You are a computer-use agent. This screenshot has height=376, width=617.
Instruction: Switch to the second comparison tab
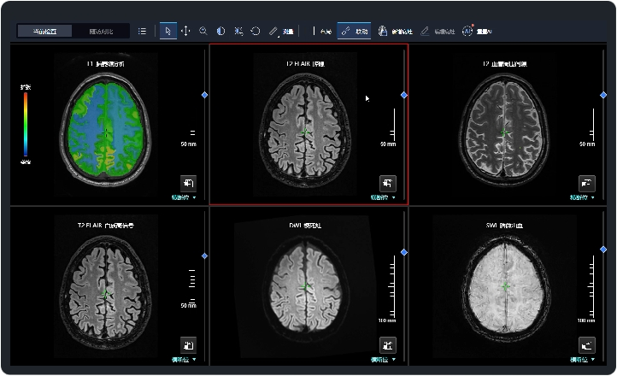[102, 31]
